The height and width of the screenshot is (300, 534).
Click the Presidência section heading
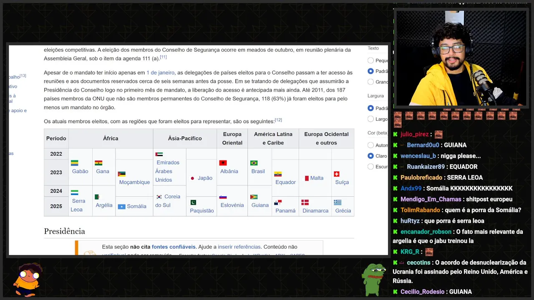[64, 231]
